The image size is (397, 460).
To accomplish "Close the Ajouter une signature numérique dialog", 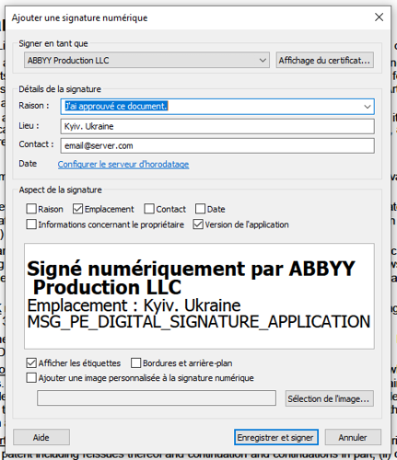I will (379, 17).
